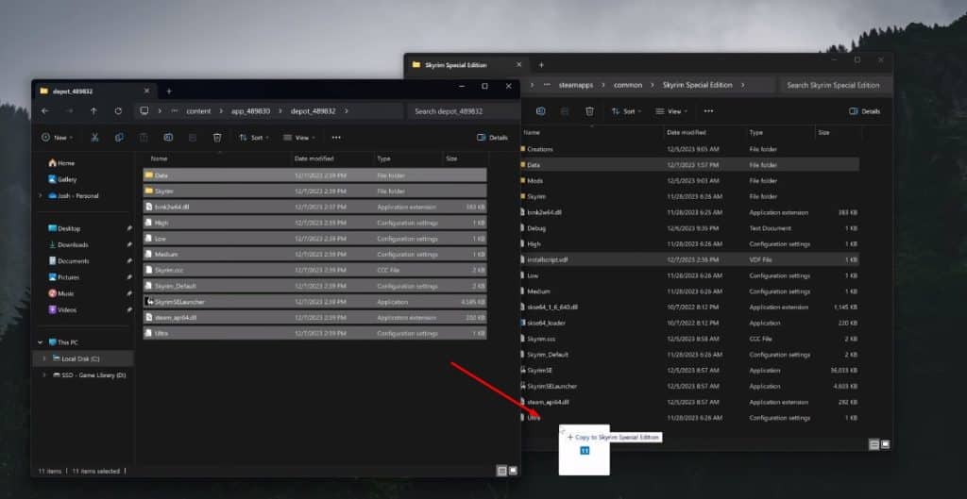Open See more (...) in Skyrim Special Edition toolbar

coord(708,111)
